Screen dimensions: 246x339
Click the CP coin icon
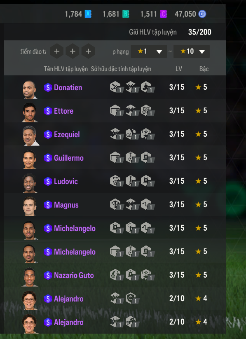[x=202, y=14]
